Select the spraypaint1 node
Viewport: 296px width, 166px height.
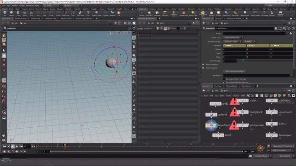271,112
